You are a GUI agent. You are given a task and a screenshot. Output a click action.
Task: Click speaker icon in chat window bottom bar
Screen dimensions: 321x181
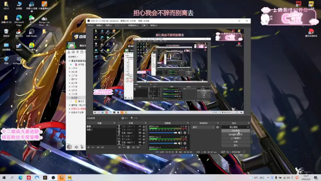[76, 147]
